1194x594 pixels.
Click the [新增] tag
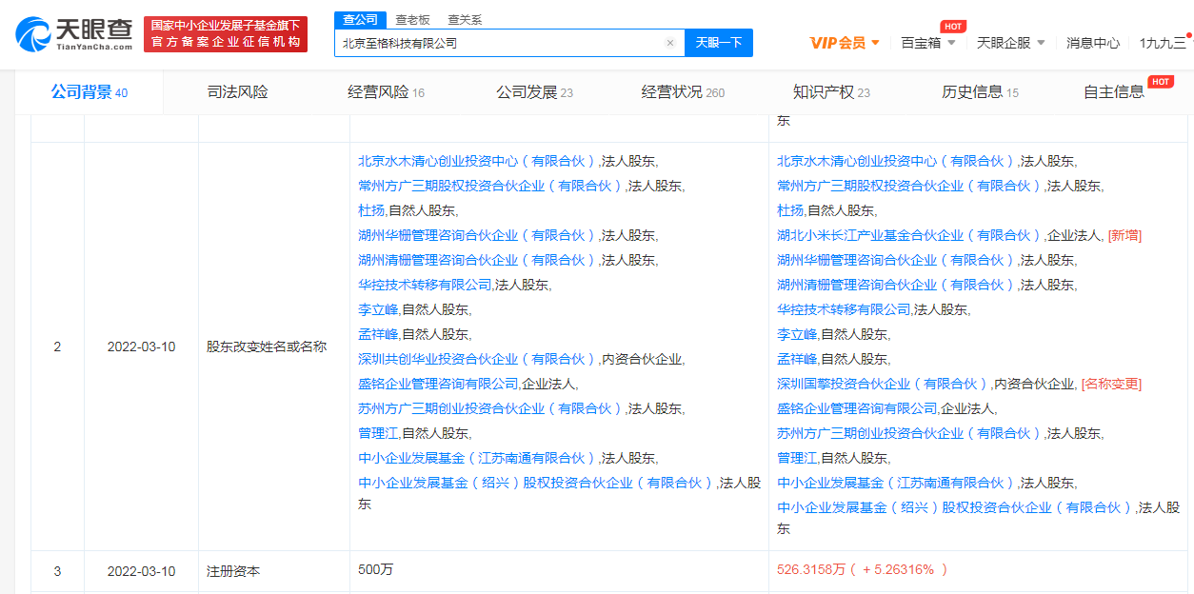pos(1124,235)
